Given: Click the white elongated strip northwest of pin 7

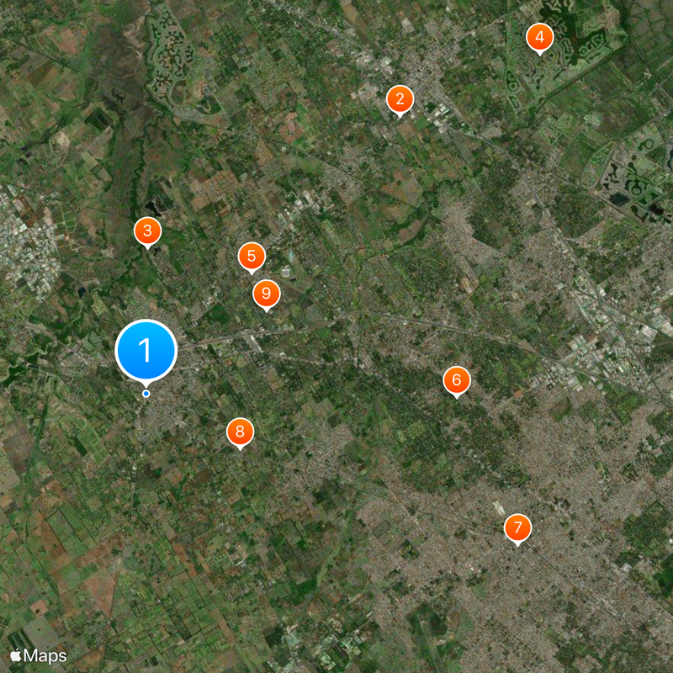Looking at the screenshot, I should click(498, 509).
